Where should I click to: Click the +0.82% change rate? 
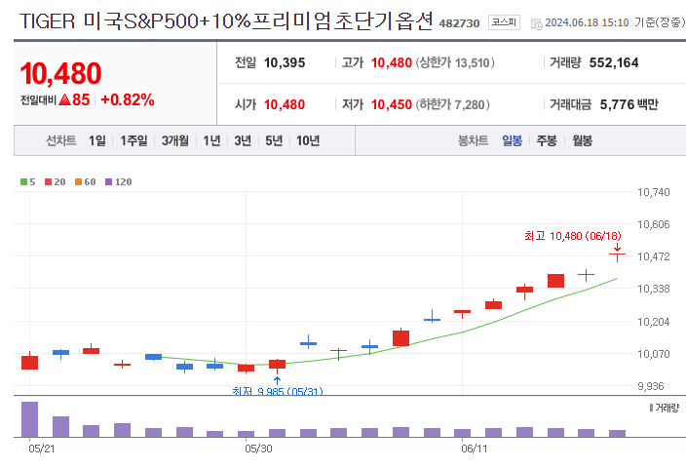pyautogui.click(x=128, y=99)
